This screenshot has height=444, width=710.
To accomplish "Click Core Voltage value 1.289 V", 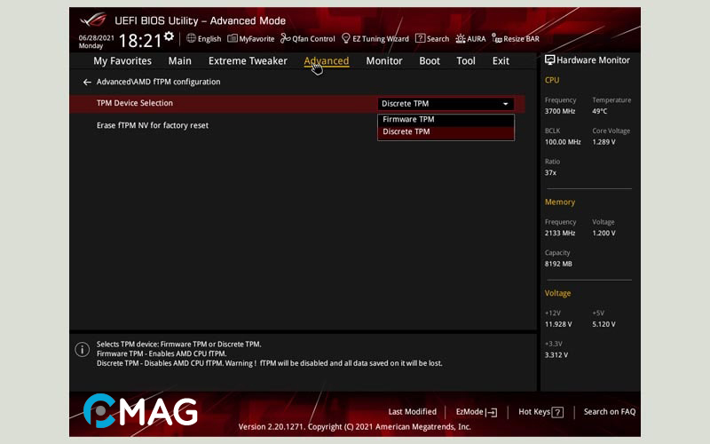I will 603,142.
